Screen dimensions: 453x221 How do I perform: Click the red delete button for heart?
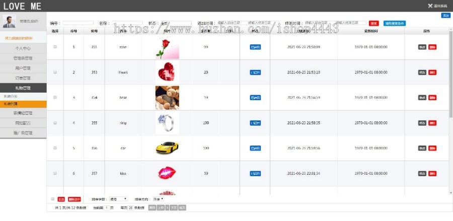click(x=432, y=72)
